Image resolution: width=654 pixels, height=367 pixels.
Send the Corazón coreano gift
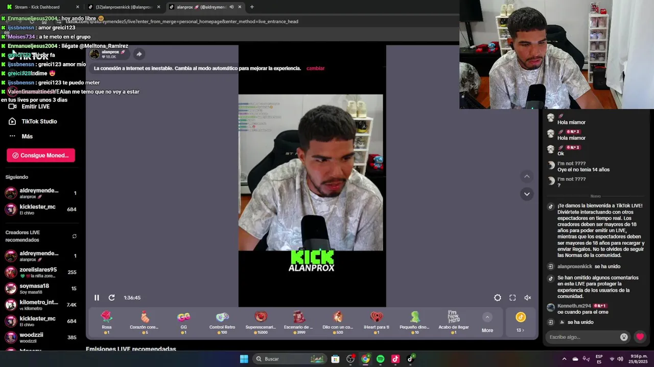click(x=145, y=323)
